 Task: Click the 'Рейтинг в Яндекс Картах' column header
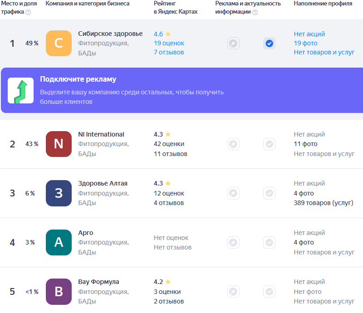(176, 7)
